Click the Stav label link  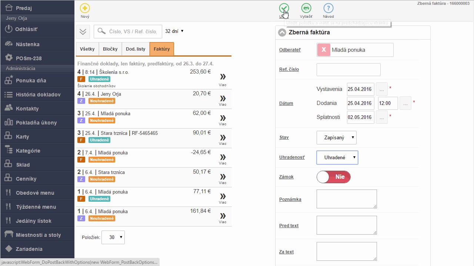coord(284,137)
